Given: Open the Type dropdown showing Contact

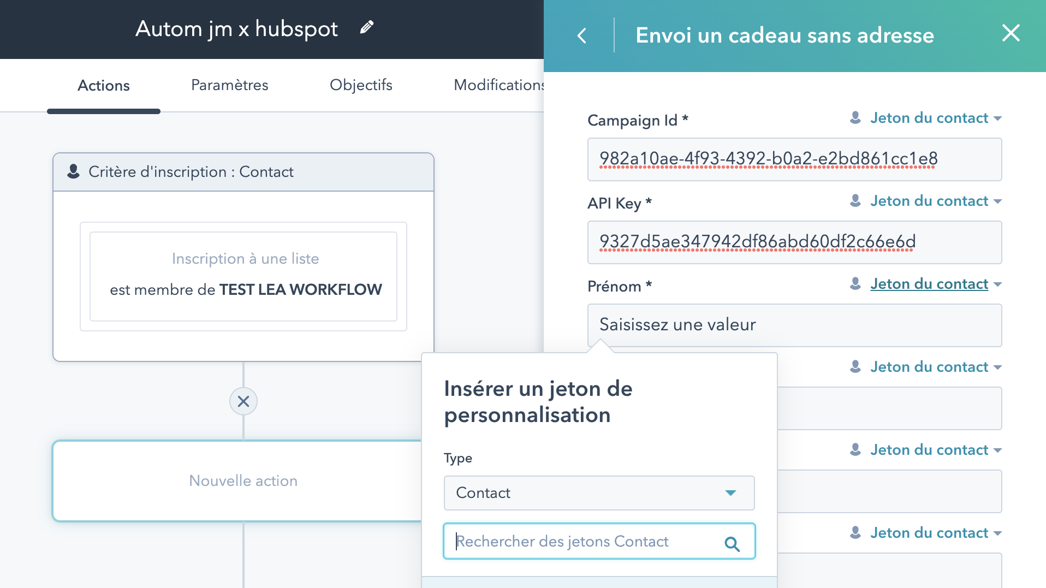Looking at the screenshot, I should point(599,492).
